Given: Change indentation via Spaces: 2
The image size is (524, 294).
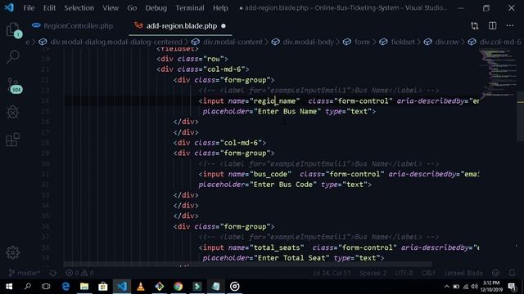Looking at the screenshot, I should click(373, 273).
